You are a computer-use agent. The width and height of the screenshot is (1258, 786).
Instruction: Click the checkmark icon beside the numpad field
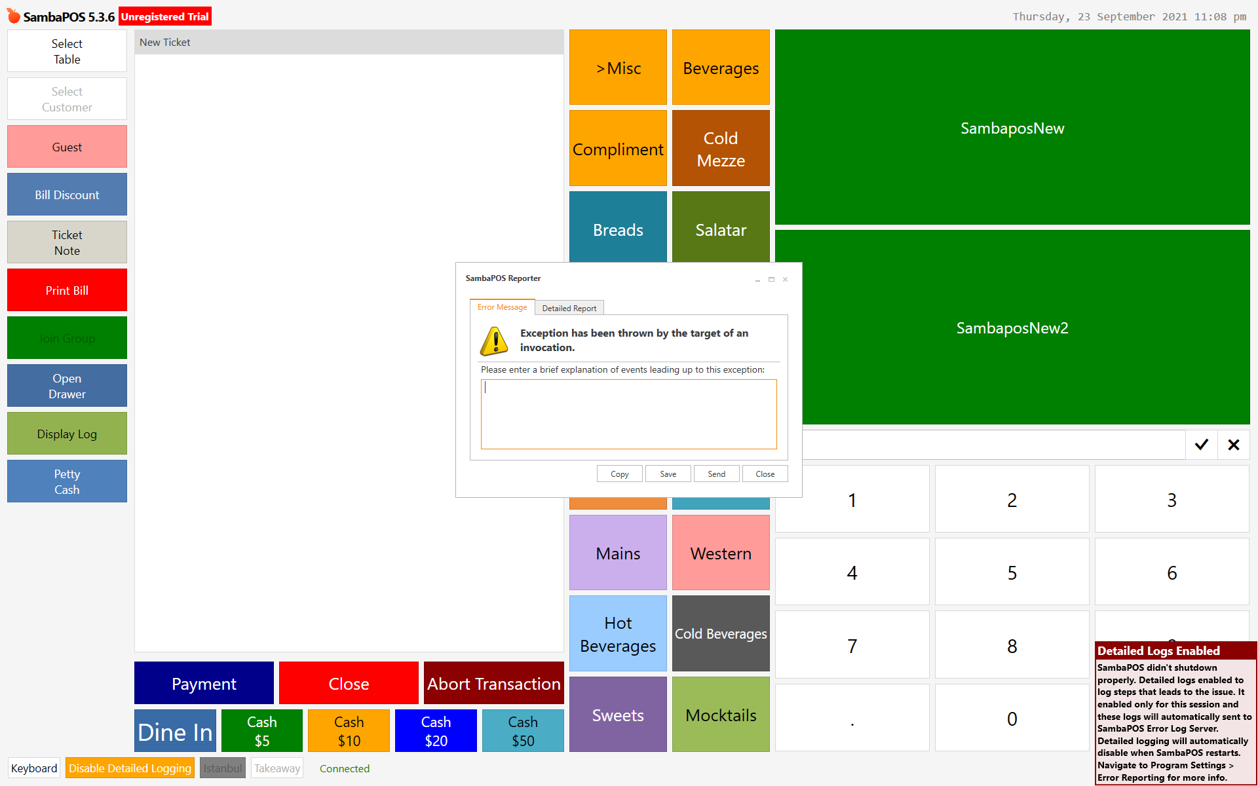[1201, 445]
